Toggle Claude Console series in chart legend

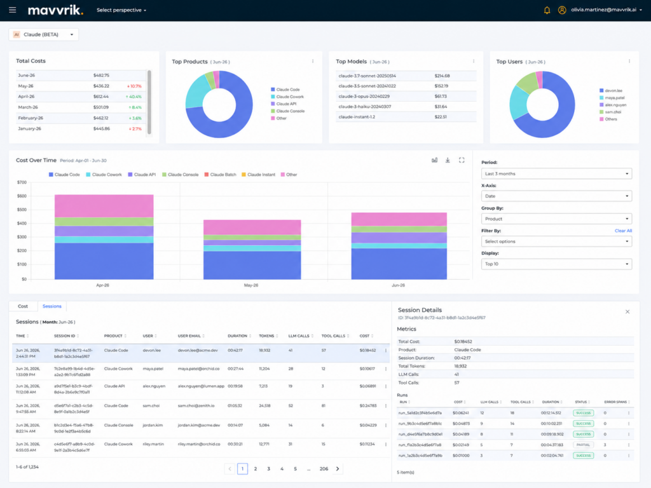click(x=180, y=175)
